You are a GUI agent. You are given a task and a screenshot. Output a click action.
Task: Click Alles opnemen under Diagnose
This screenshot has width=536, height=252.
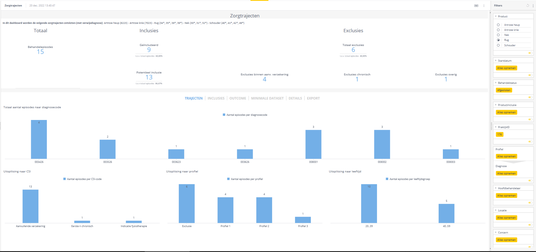[x=507, y=174]
